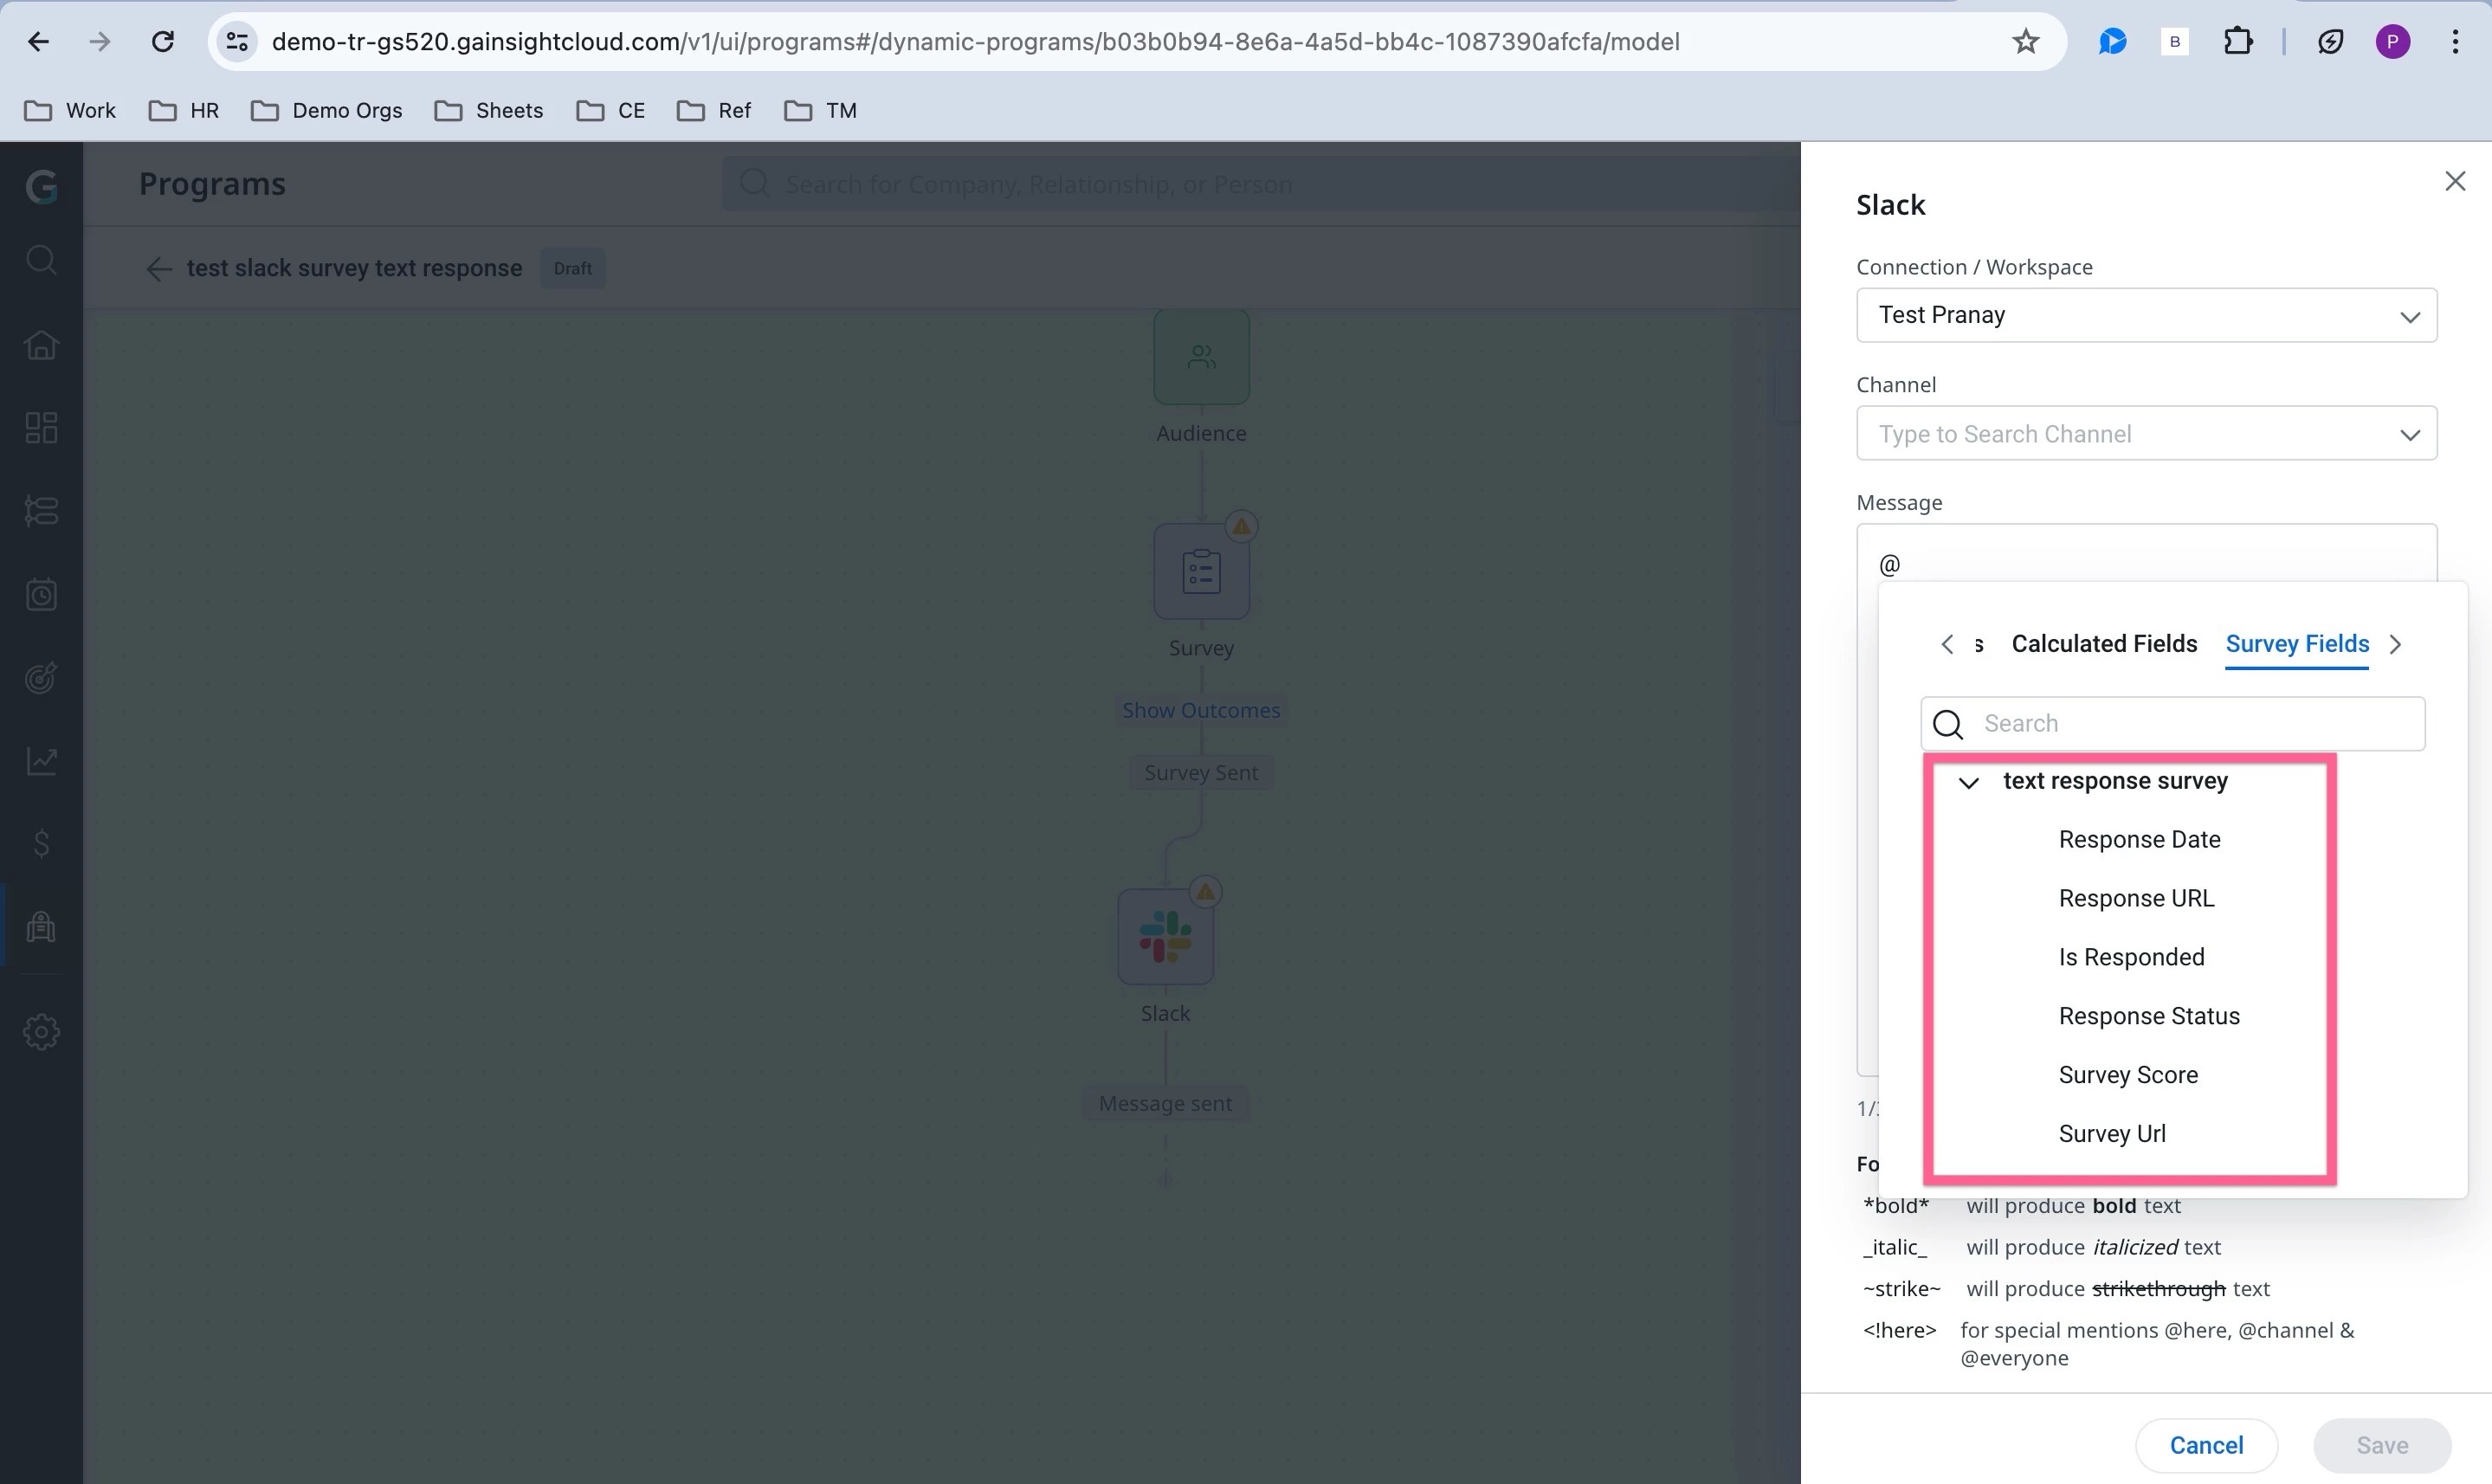Switch to the Calculated Fields tab
Image resolution: width=2492 pixels, height=1484 pixels.
[2104, 644]
